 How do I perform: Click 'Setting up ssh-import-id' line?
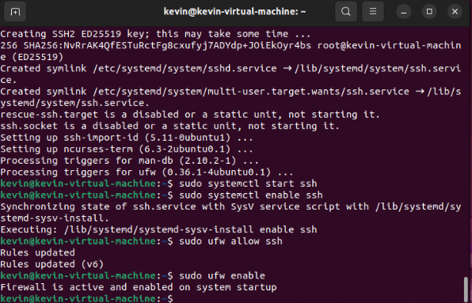point(127,138)
